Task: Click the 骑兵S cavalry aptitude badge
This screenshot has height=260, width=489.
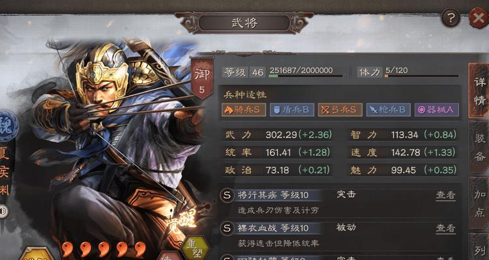Action: [244, 110]
